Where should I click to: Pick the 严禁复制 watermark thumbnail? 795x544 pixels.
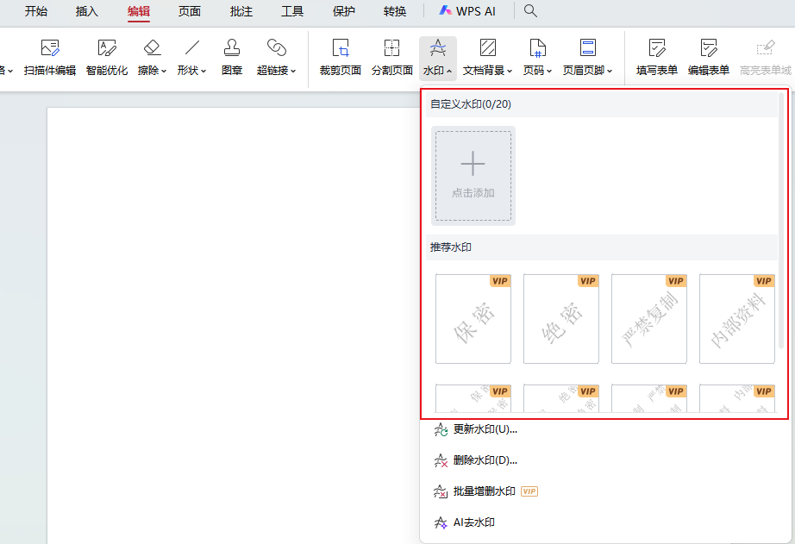[x=649, y=319]
